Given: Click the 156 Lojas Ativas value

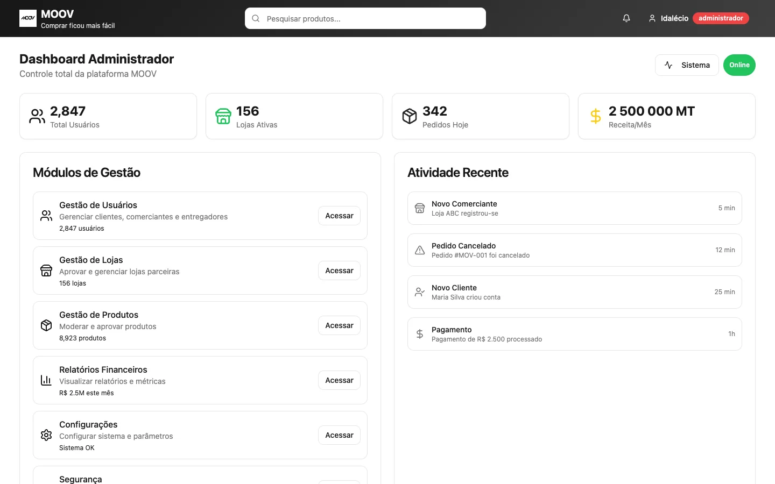Looking at the screenshot, I should click(248, 111).
